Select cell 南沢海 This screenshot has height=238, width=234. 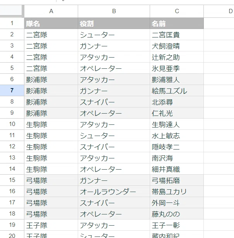177,158
